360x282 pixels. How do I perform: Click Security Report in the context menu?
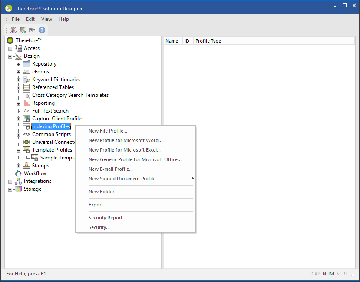(107, 218)
